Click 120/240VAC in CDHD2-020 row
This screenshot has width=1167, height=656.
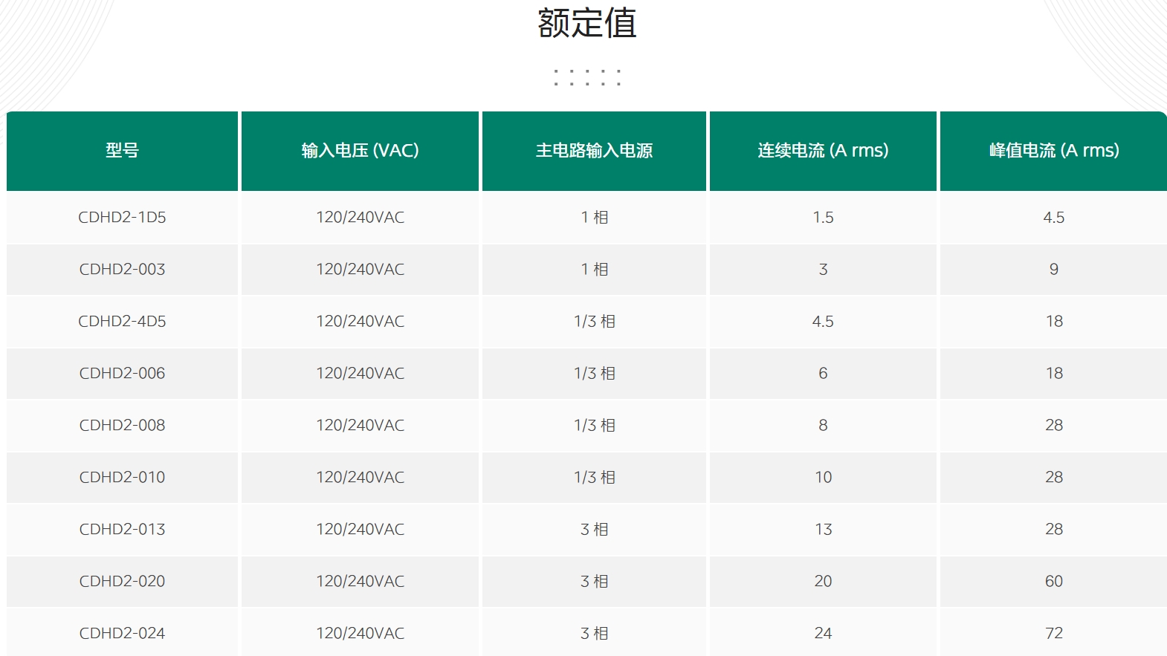360,582
